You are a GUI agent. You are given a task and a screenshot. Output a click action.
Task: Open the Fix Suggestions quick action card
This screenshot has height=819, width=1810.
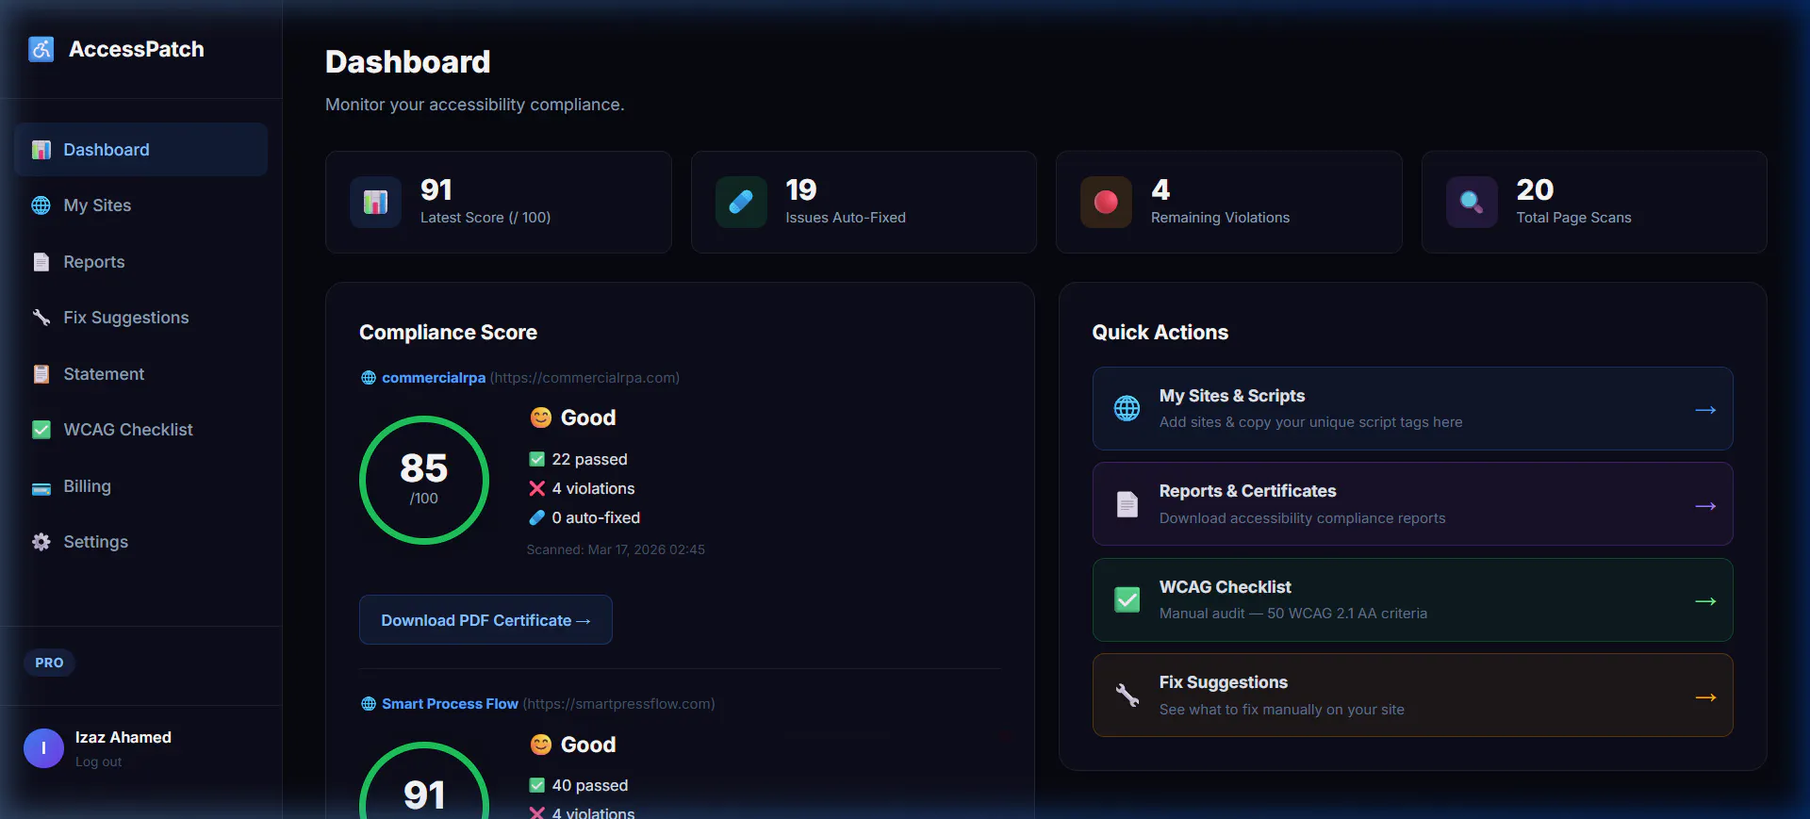[1412, 696]
